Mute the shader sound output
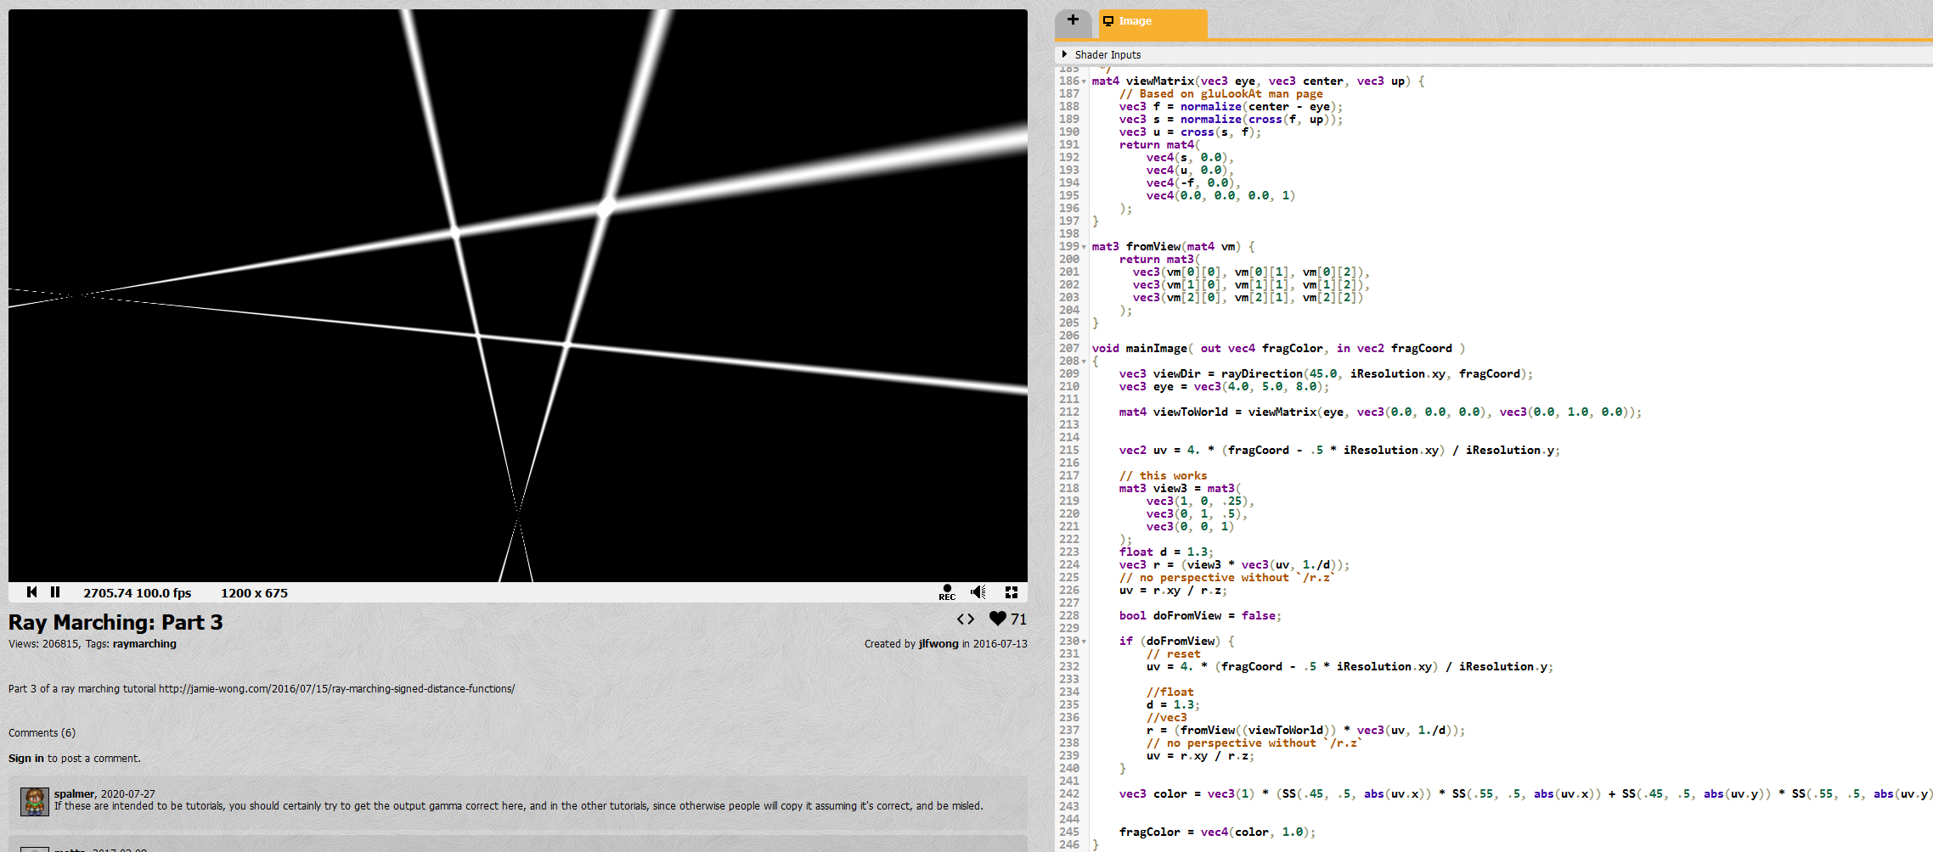 pyautogui.click(x=978, y=591)
